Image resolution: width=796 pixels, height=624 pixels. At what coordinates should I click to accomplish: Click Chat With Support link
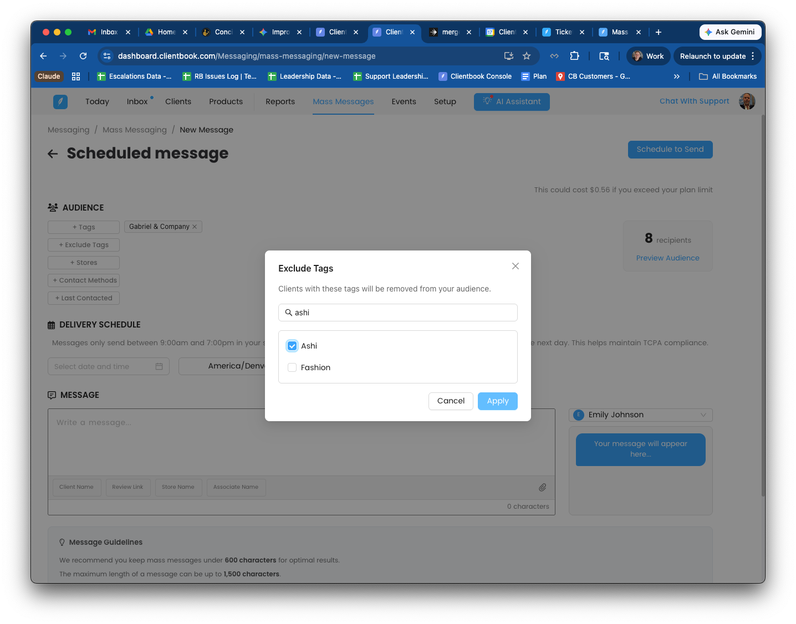tap(694, 101)
